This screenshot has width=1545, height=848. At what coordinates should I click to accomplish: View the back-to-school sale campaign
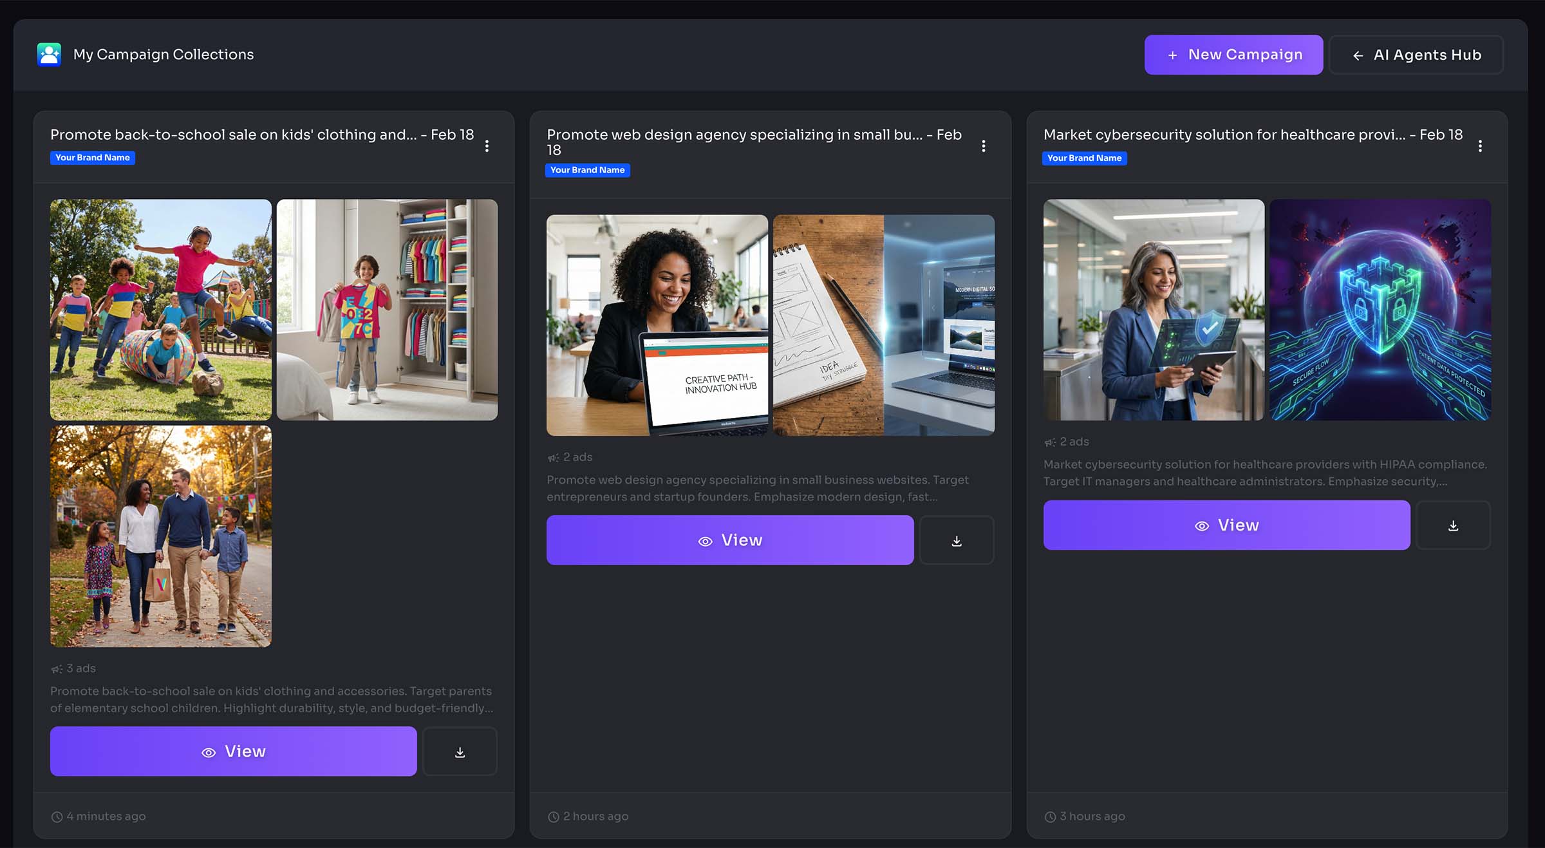[234, 751]
